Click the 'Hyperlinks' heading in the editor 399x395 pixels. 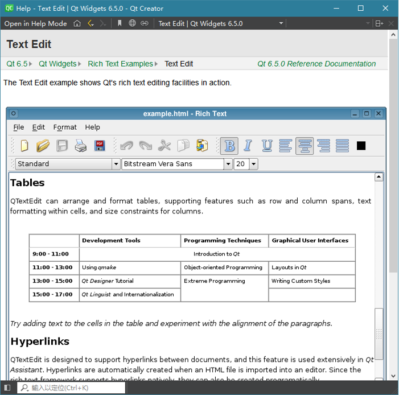(x=40, y=341)
